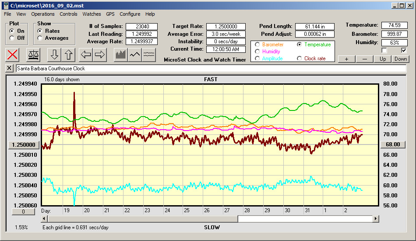Show Rates radio option
Image resolution: width=416 pixels, height=241 pixels.
pyautogui.click(x=40, y=31)
